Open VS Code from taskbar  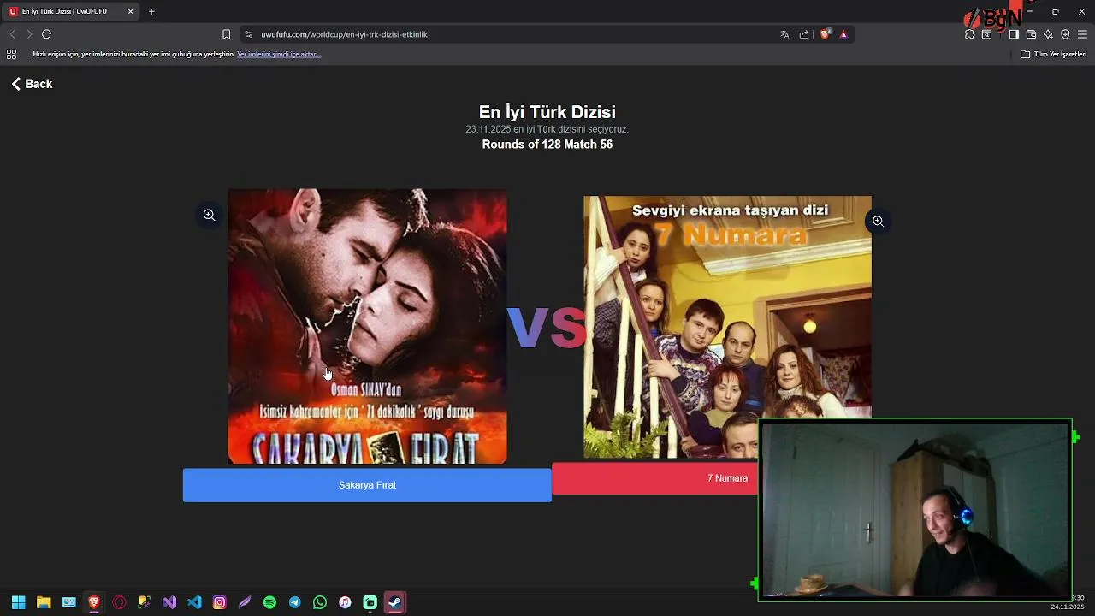click(194, 602)
